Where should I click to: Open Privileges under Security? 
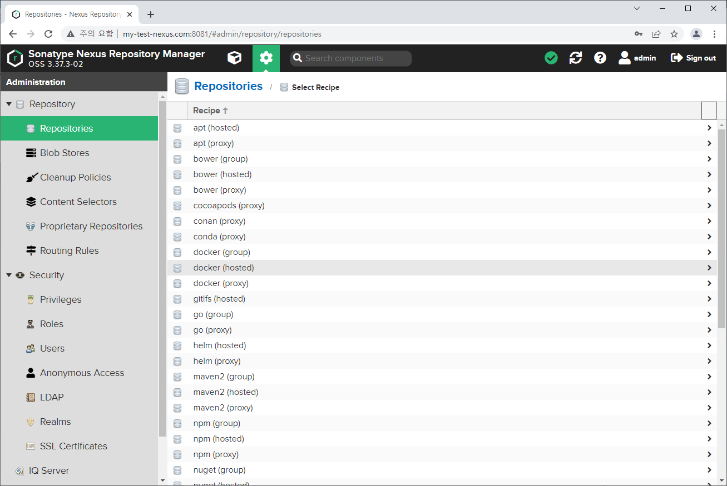[x=79, y=299]
